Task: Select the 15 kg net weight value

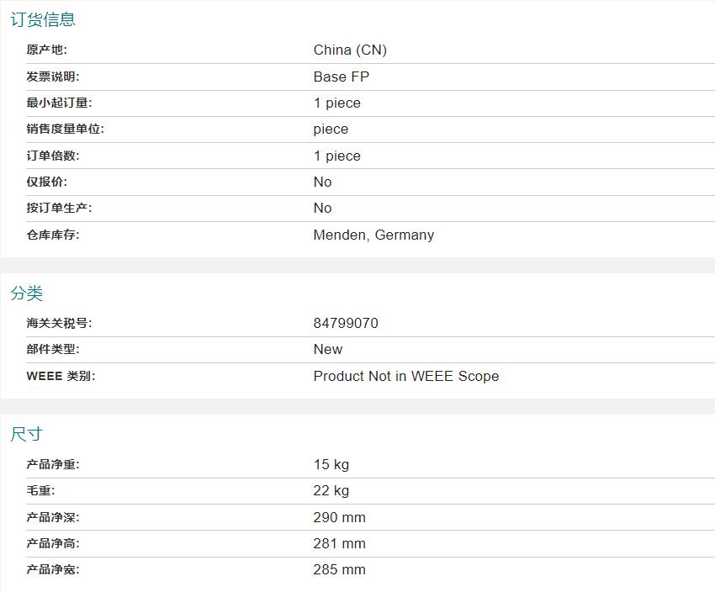Action: click(331, 464)
